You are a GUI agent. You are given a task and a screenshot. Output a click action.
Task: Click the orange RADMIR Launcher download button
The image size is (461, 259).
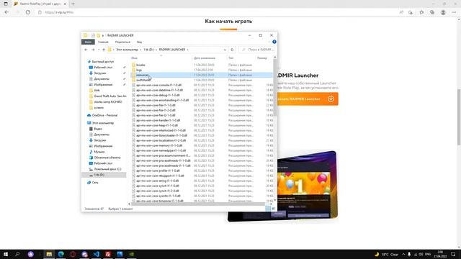coord(308,99)
